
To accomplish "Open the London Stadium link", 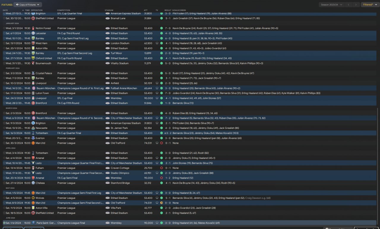I will (x=120, y=43).
